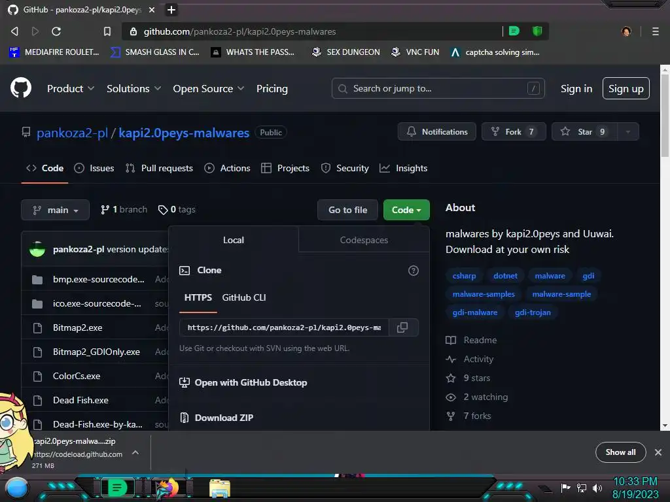Open the pankoza2-pl owner link
Viewport: 670px width, 502px height.
coord(72,133)
